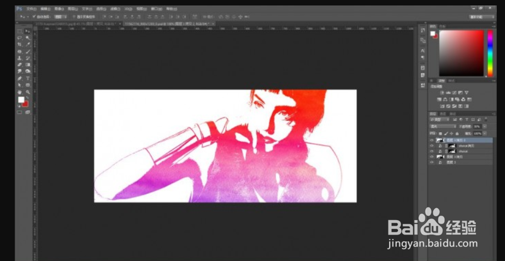Select the Dodge tool
This screenshot has width=505, height=261.
tap(28, 71)
